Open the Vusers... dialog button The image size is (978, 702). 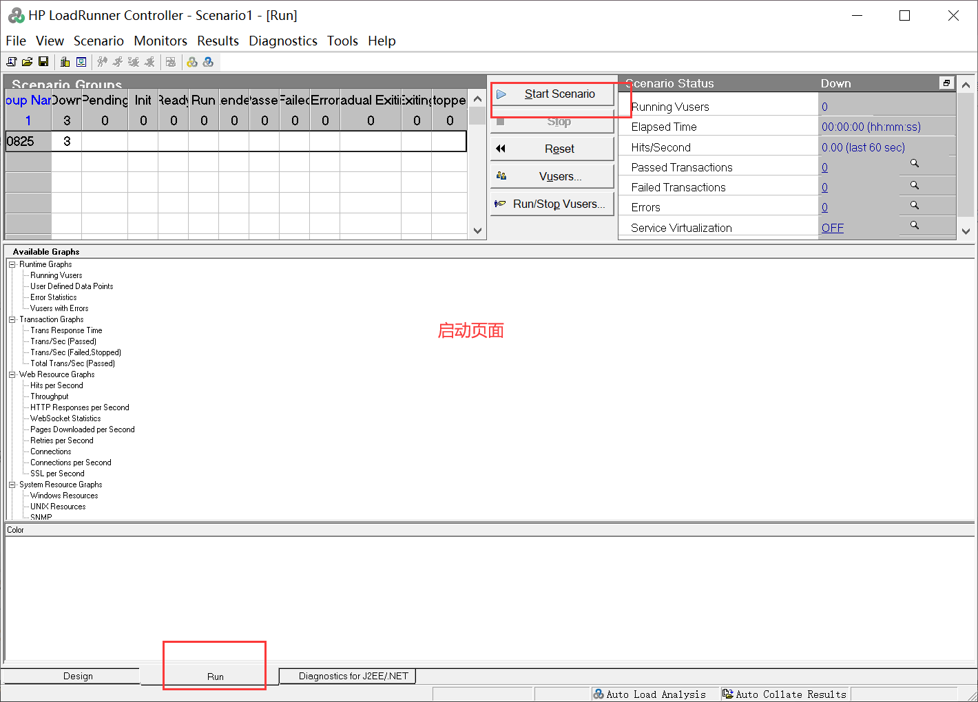point(552,177)
